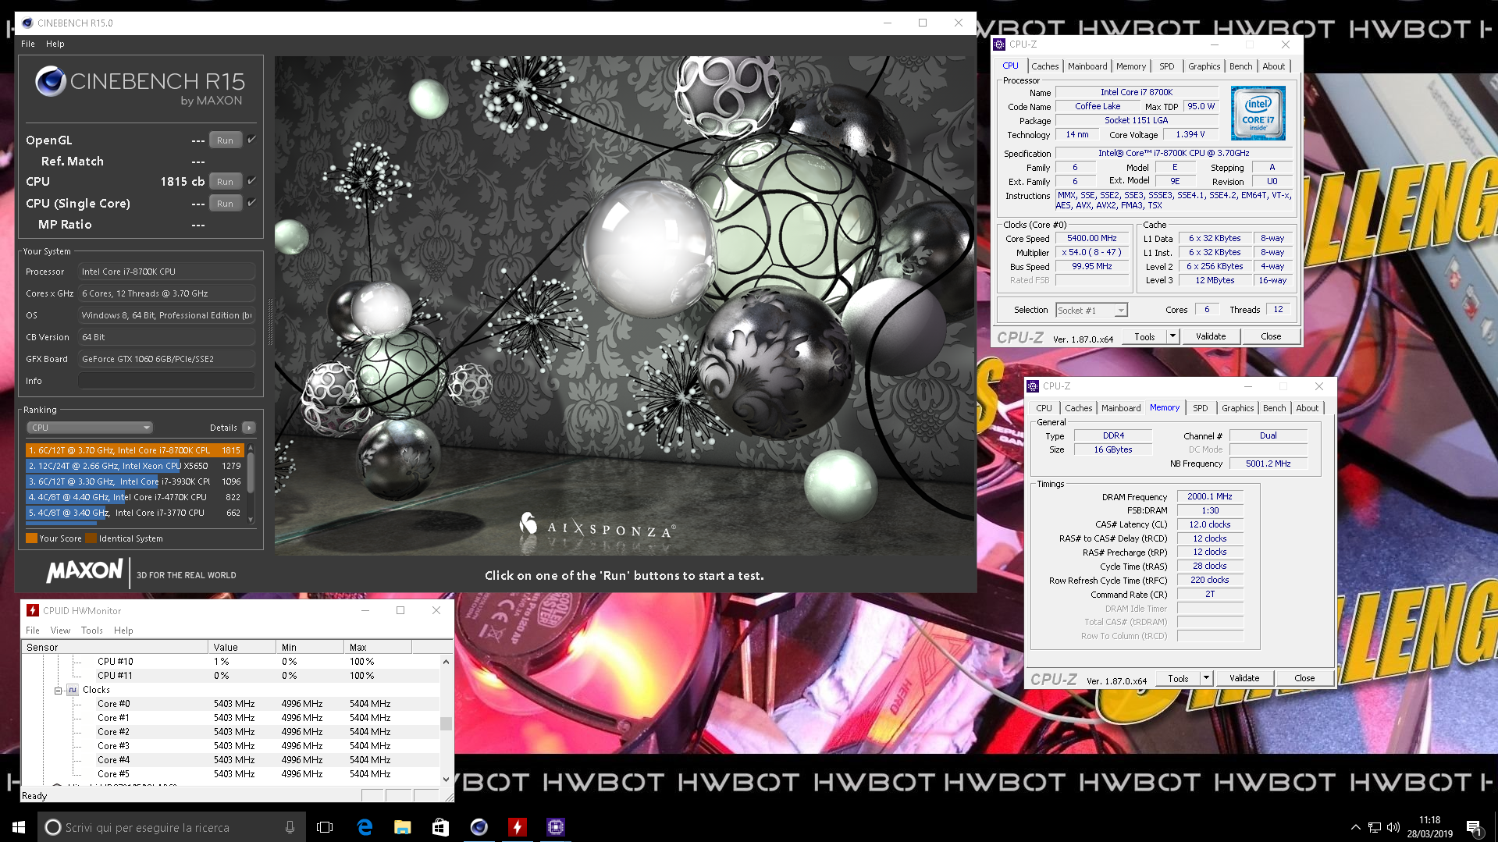This screenshot has height=842, width=1498.
Task: Open Caches tab in upper CPU-Z window
Action: coord(1044,66)
